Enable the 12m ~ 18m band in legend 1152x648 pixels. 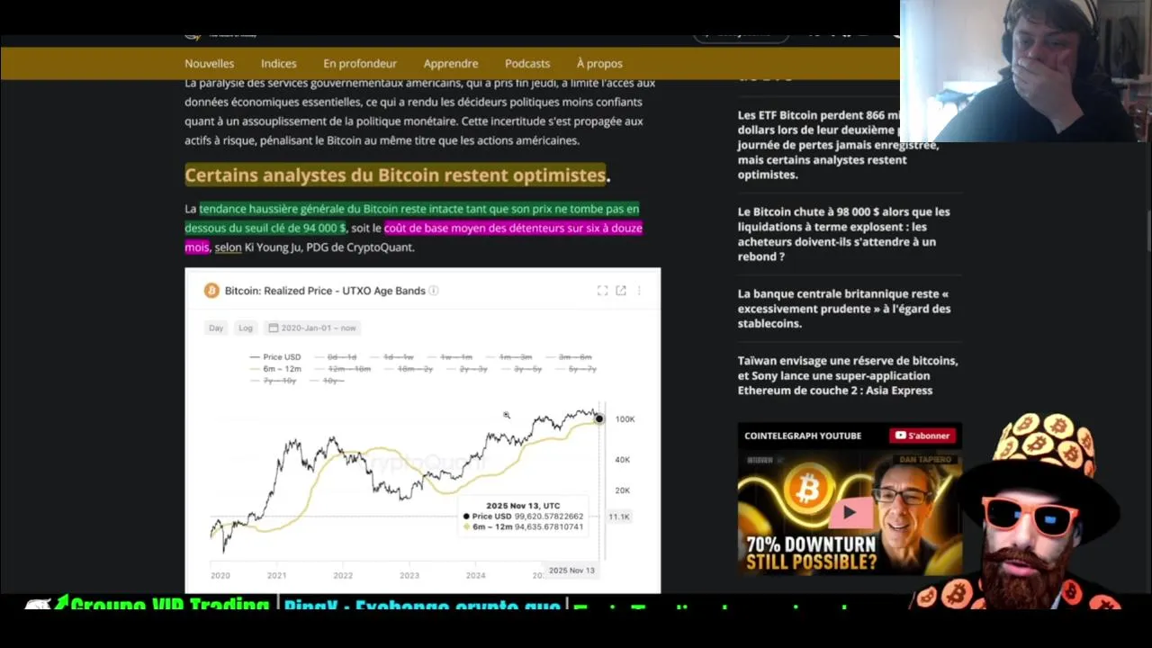coord(342,369)
